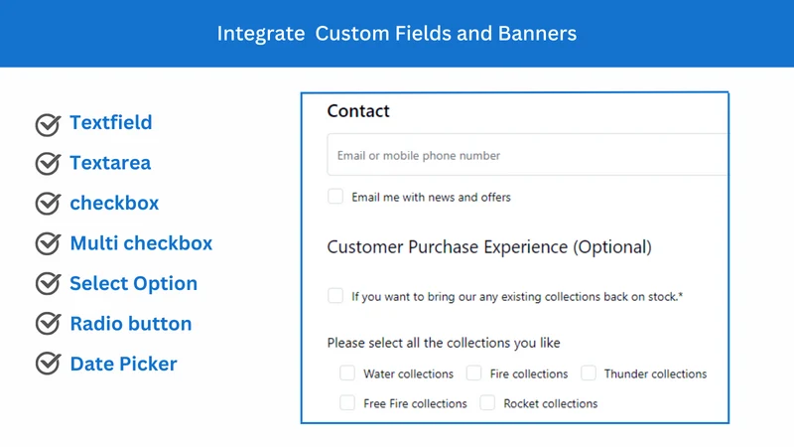The width and height of the screenshot is (794, 447).
Task: Click 'Please select all the collections you like'
Action: (x=444, y=343)
